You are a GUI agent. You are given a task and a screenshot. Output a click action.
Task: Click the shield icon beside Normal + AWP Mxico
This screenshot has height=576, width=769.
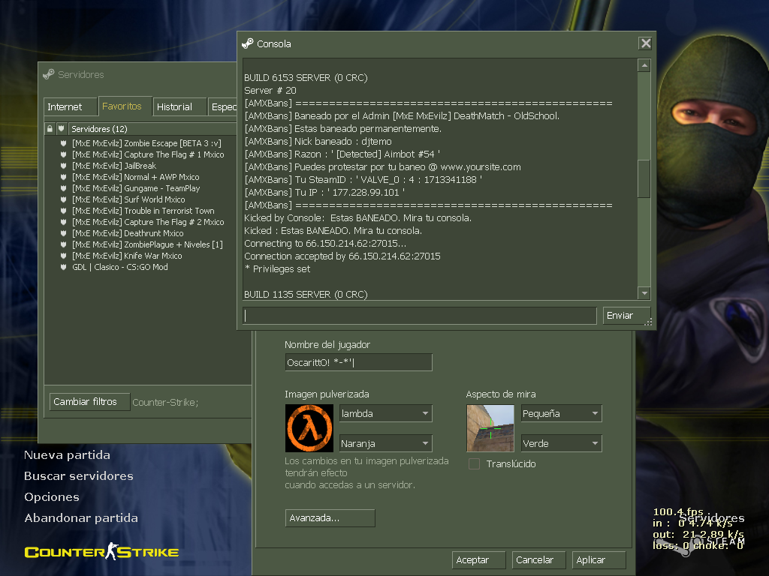click(x=63, y=177)
